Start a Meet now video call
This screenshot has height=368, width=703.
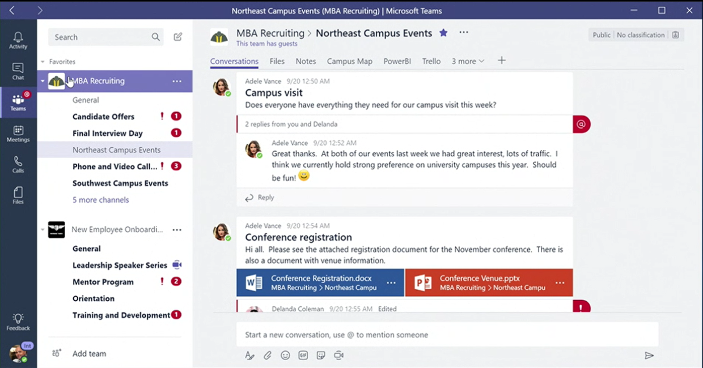click(x=339, y=356)
